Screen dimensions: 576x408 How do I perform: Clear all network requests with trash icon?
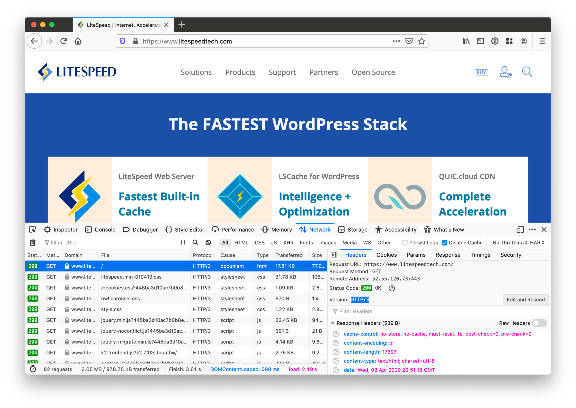pos(33,242)
